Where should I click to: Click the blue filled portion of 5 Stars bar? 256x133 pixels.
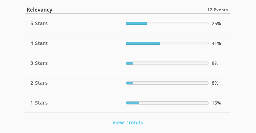click(x=137, y=23)
